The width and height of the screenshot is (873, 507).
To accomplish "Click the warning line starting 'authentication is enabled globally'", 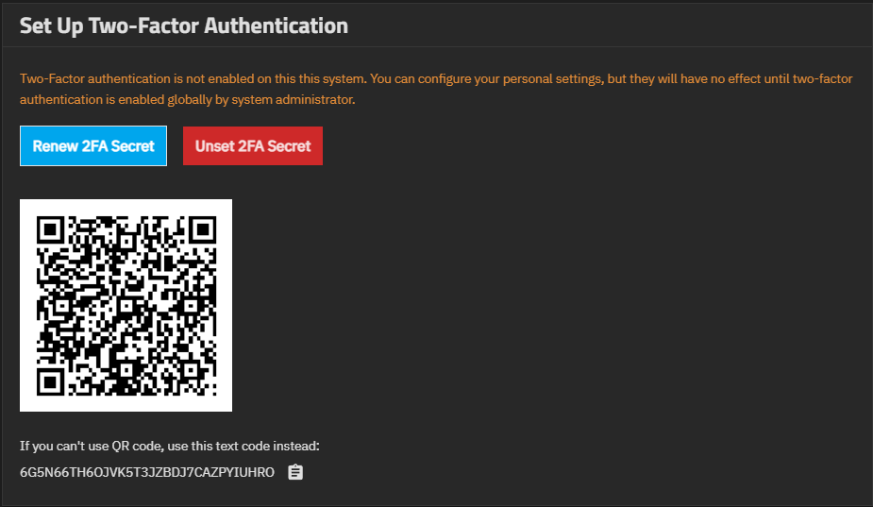I will 187,99.
